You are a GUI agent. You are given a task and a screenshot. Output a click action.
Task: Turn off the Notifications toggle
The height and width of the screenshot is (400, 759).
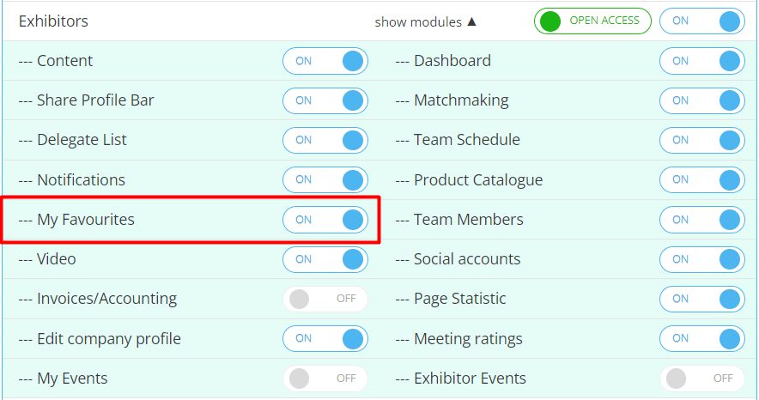[x=325, y=180]
